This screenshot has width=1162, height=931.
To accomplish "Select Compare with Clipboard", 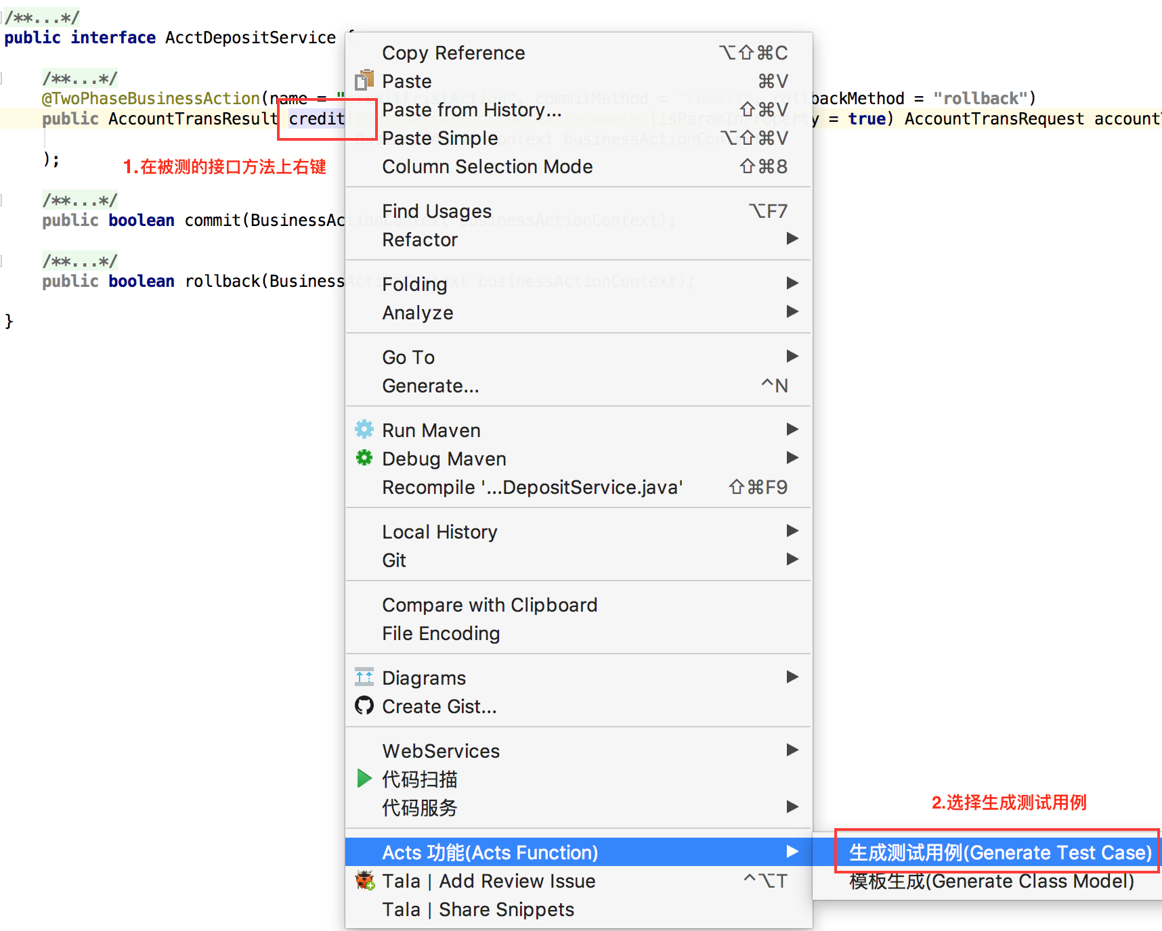I will (489, 605).
